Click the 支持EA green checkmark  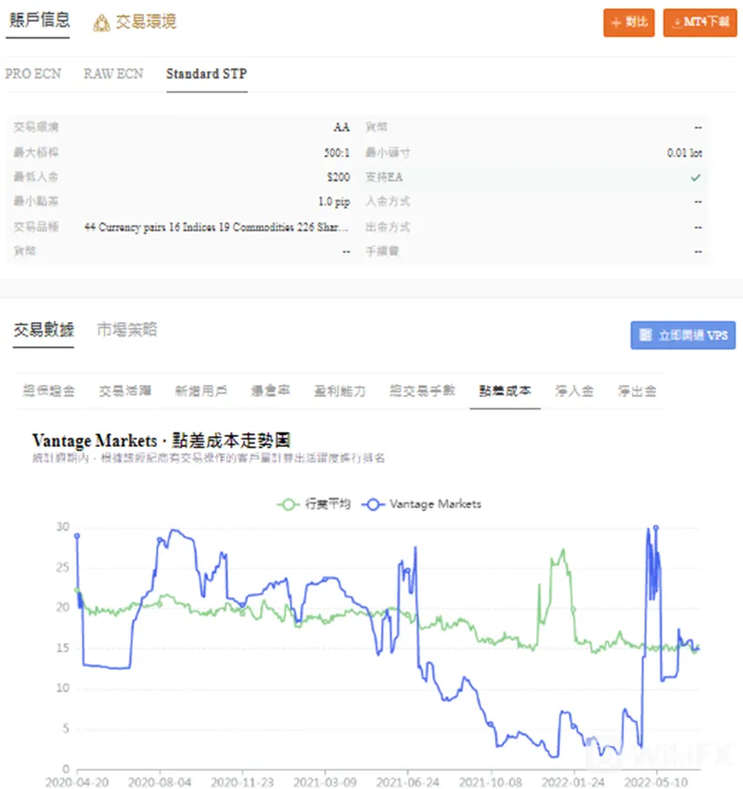[x=696, y=177]
